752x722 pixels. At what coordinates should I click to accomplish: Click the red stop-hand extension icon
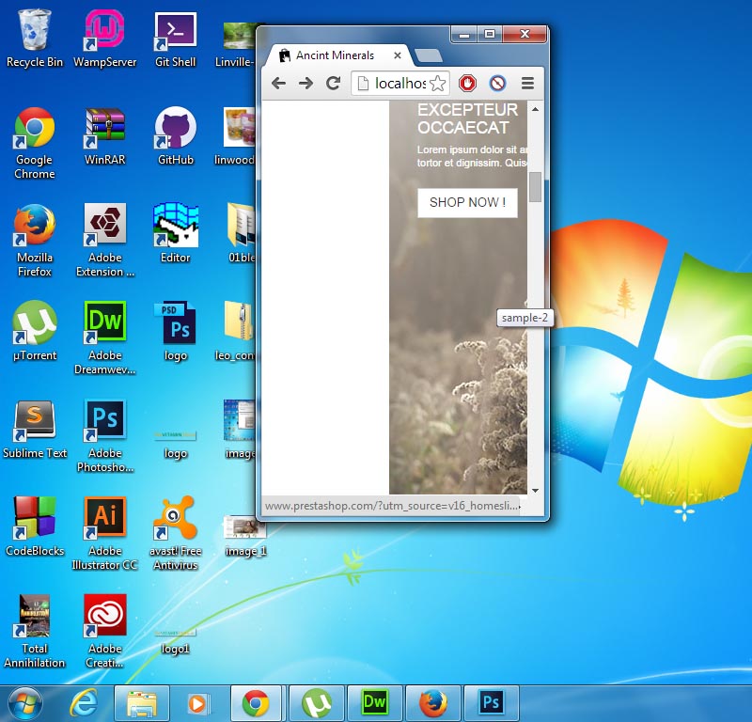[x=467, y=84]
